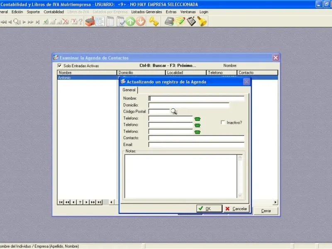Click the magnifier search icon in main toolbar
Screen dimensions: 332x249
(17, 22)
